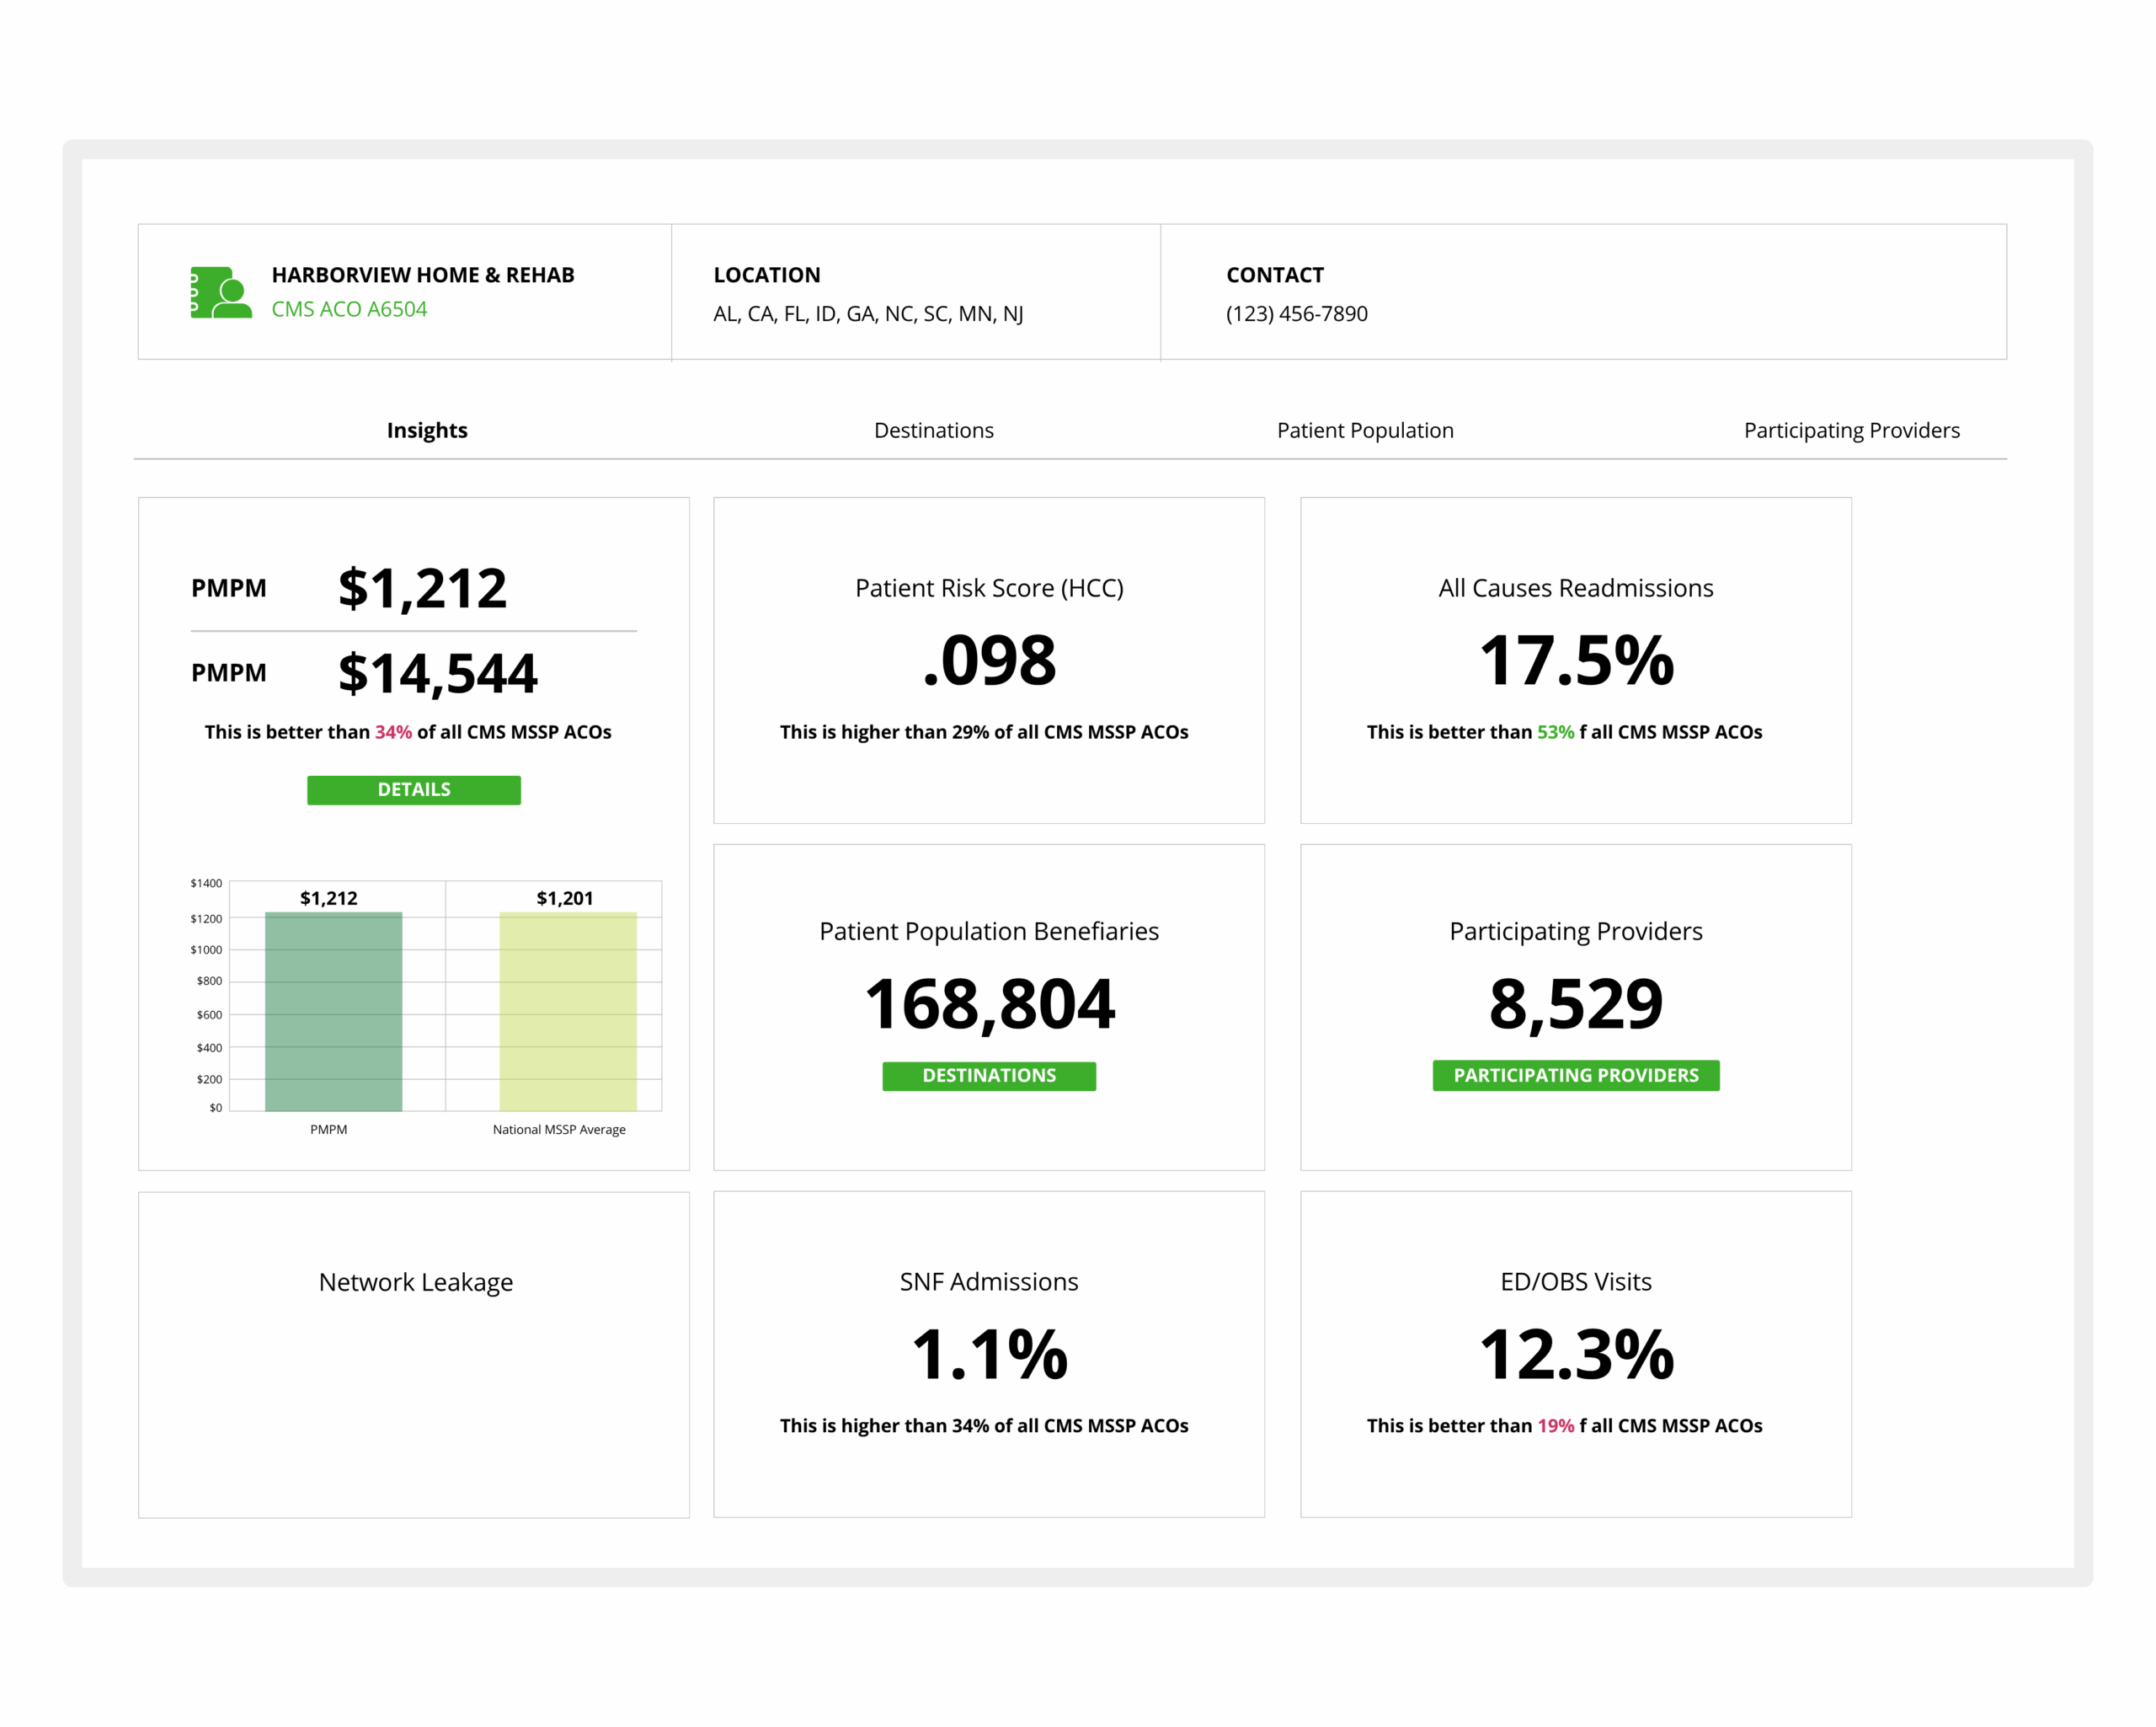2156x1727 pixels.
Task: Open the All Causes Readmissions card
Action: 1575,660
